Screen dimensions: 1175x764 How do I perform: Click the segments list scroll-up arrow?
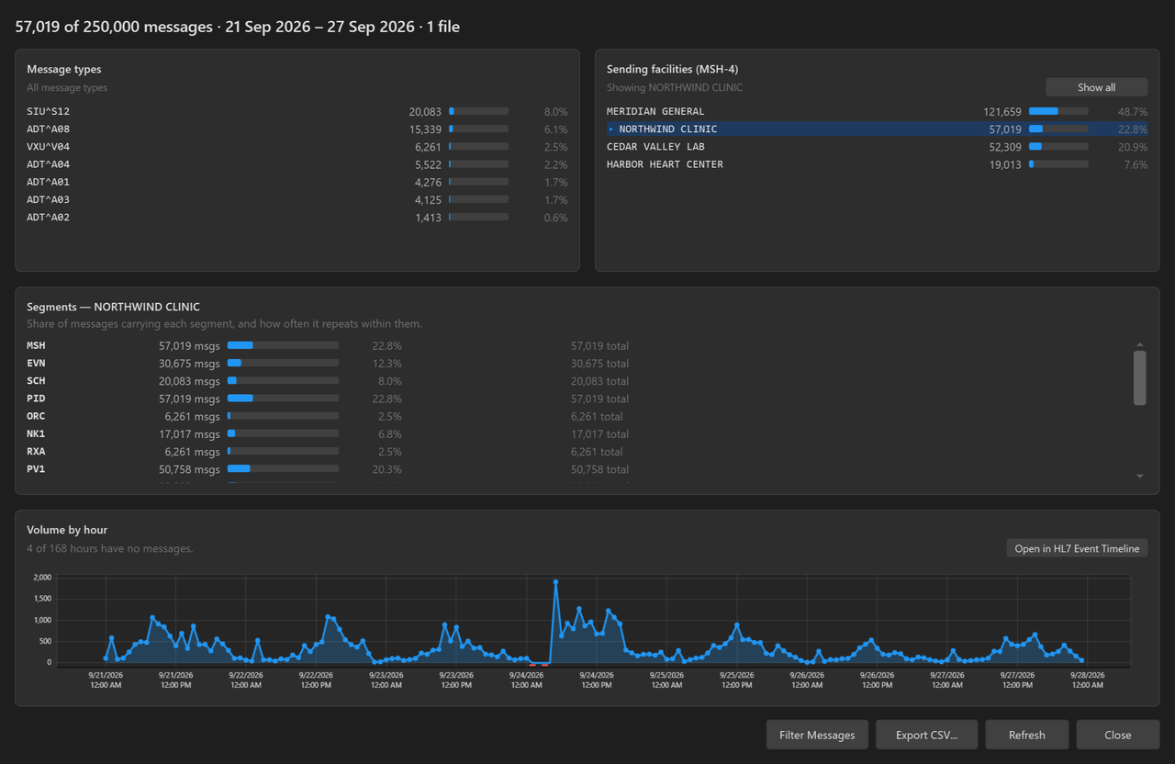(1139, 343)
